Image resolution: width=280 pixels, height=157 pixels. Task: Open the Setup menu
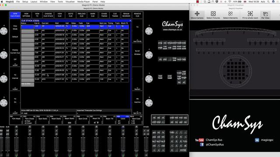point(25,2)
